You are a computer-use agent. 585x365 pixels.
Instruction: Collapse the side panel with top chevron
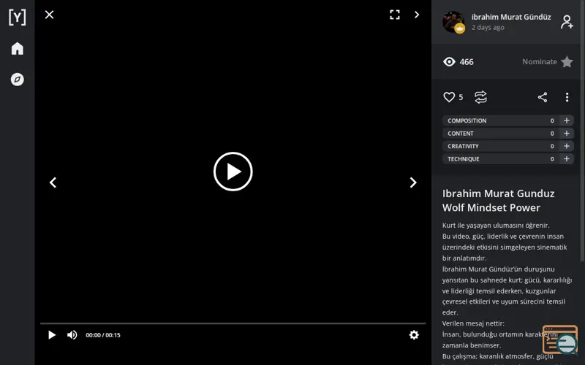[417, 15]
